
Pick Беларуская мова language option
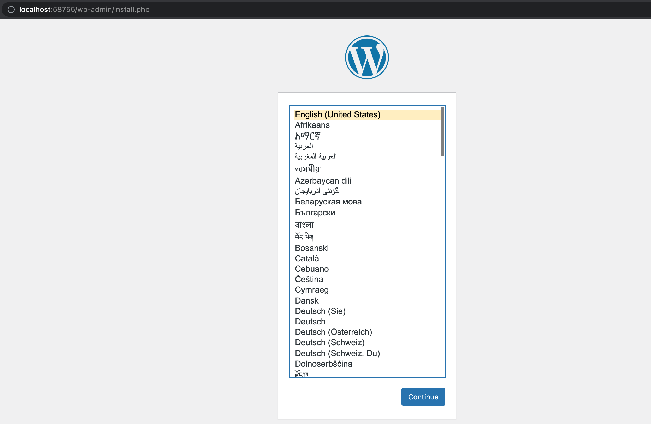coord(328,202)
